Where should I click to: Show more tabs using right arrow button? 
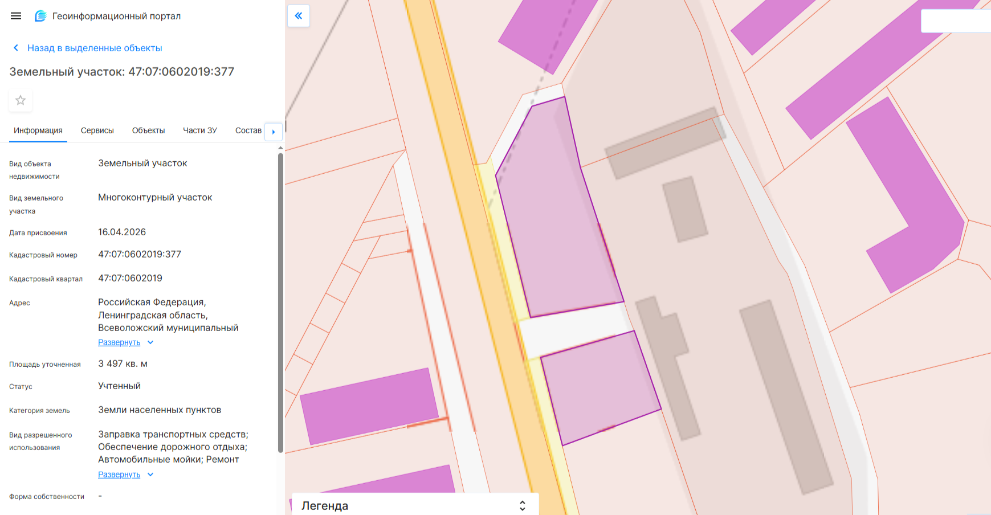(x=274, y=132)
